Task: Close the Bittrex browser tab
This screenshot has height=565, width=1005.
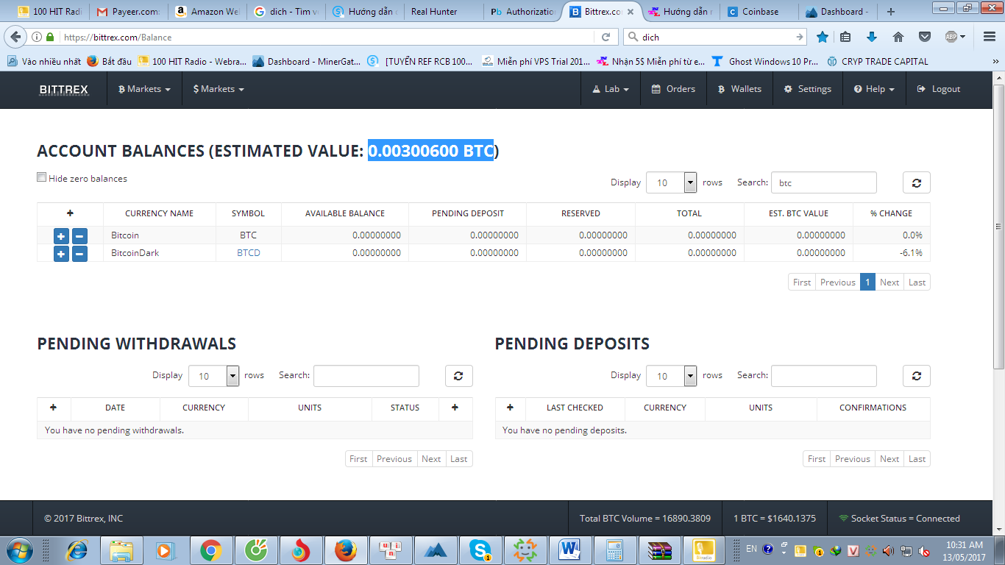Action: (630, 12)
